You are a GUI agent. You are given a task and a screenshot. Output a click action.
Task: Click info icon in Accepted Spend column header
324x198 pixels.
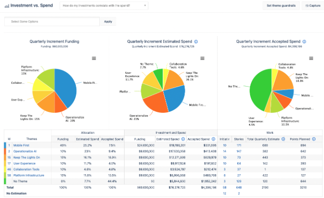[213, 139]
